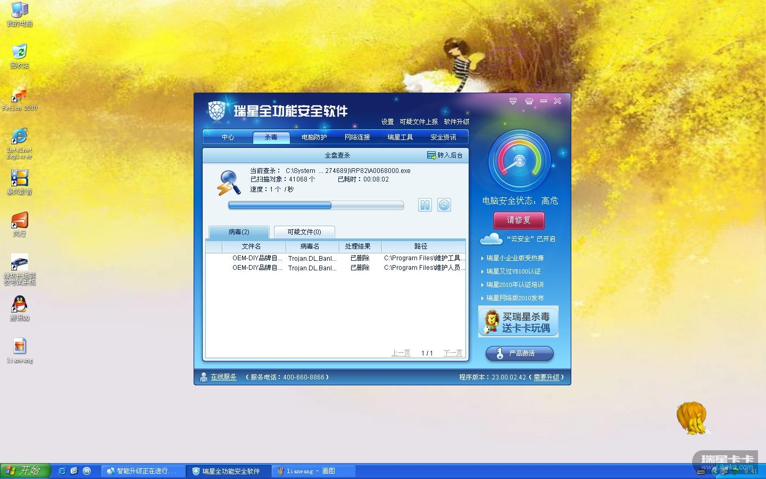Click the network connection tray icon
The width and height of the screenshot is (766, 479).
(x=725, y=472)
